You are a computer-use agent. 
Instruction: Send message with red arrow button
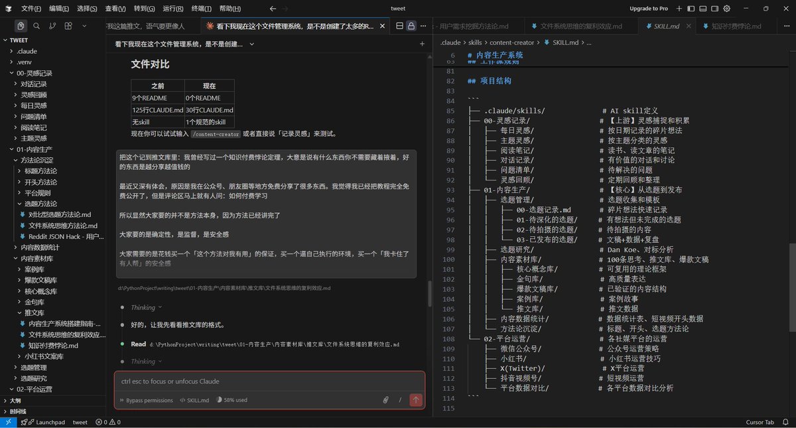(x=416, y=399)
